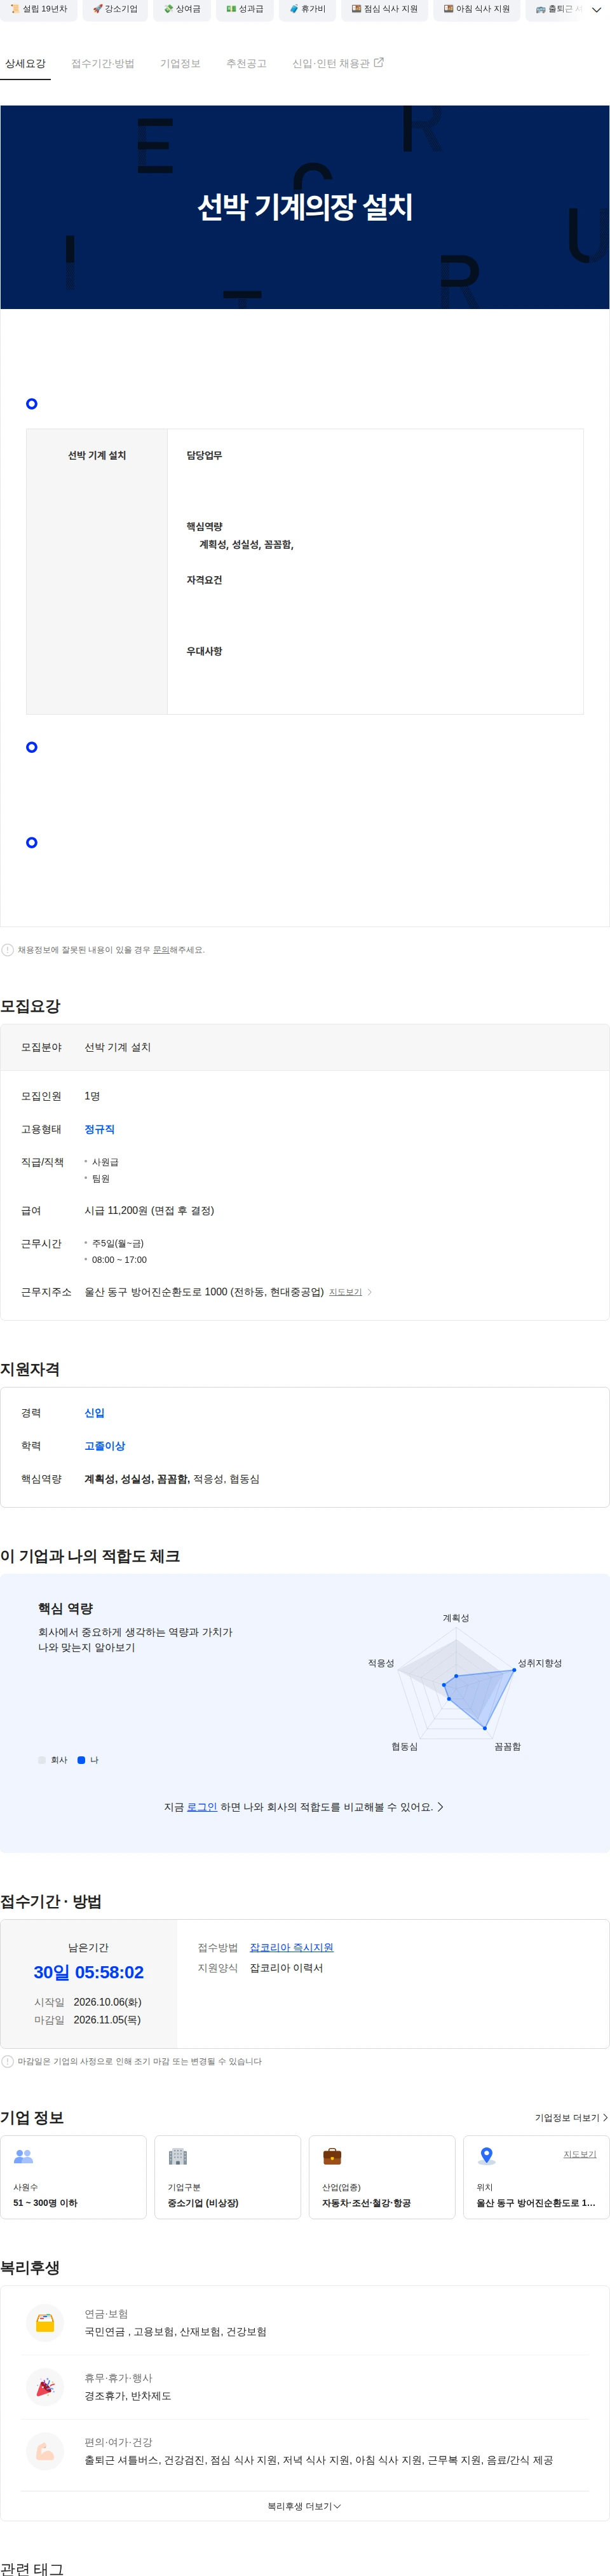Click the 연금·보험 wallet icon

tap(45, 2323)
